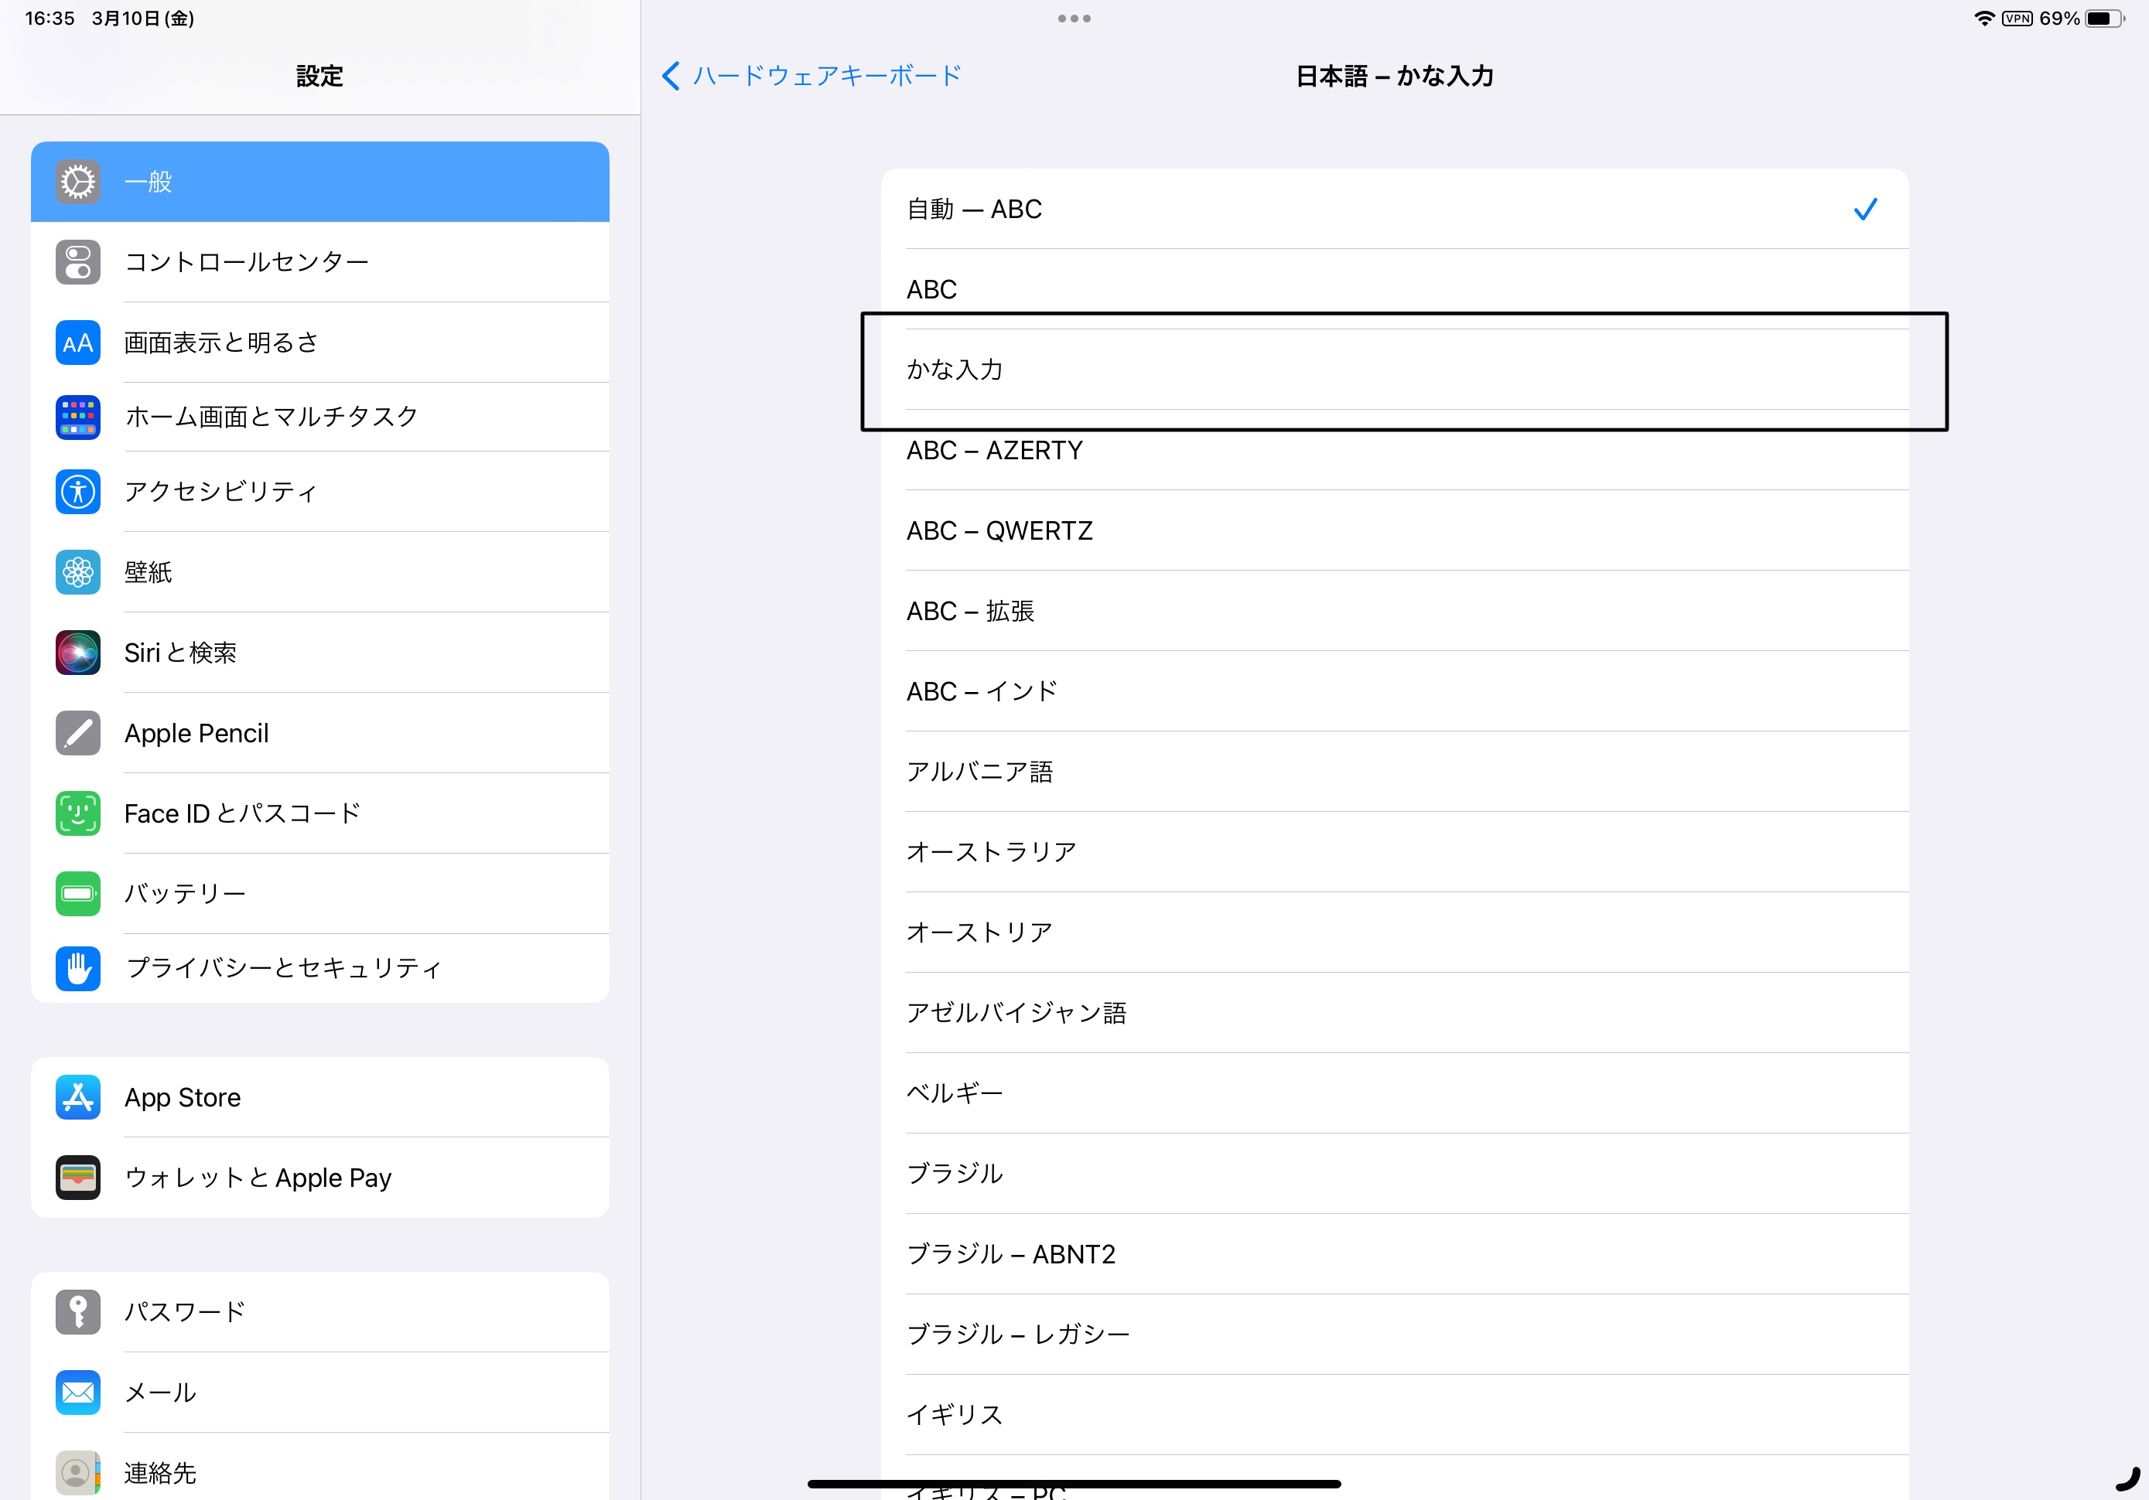Tap the App Store icon
This screenshot has height=1500, width=2149.
click(77, 1096)
